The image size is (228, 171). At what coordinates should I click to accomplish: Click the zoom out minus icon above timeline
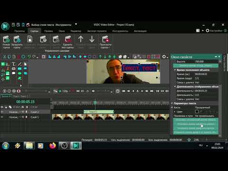pyautogui.click(x=9, y=91)
